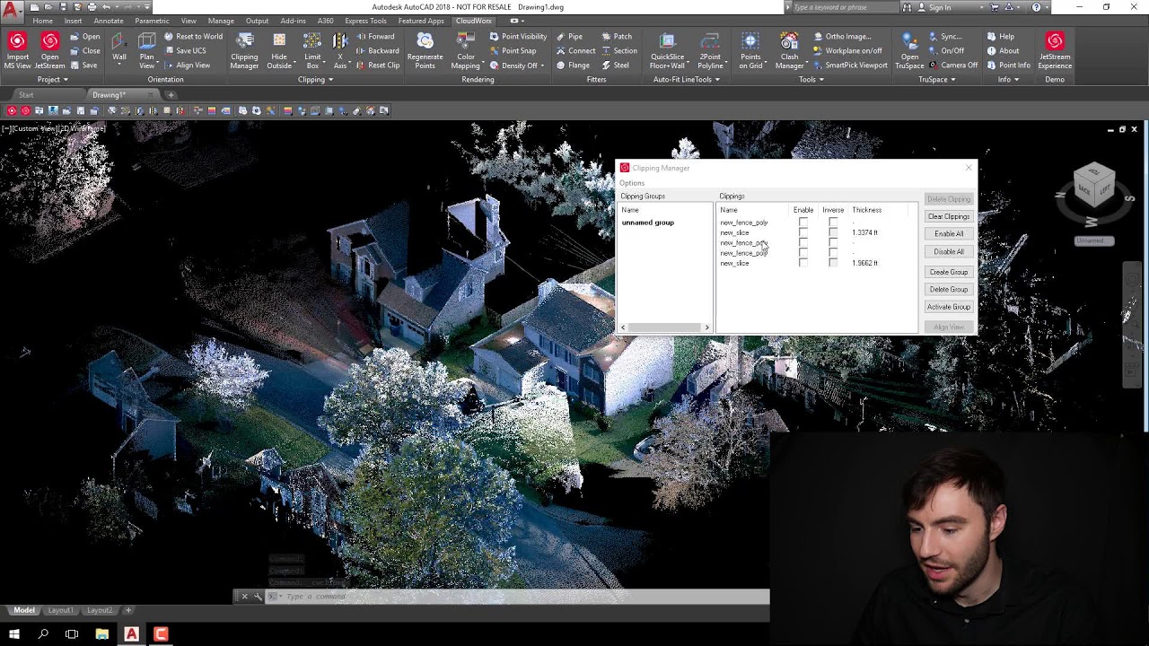1149x646 pixels.
Task: Launch JetStream Experience demo
Action: click(x=1055, y=50)
